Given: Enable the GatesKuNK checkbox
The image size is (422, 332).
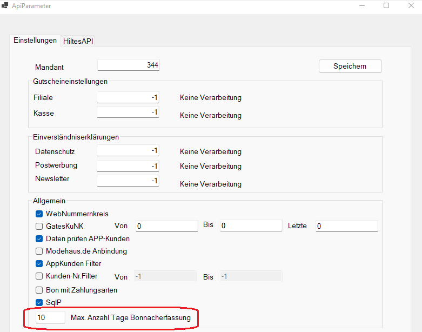Looking at the screenshot, I should tap(39, 226).
